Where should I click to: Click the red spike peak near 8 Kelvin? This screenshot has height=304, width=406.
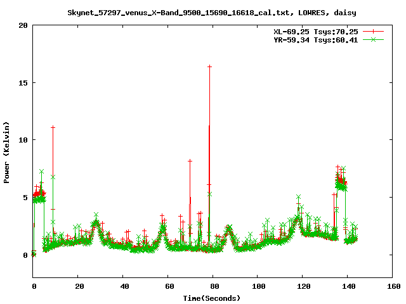[x=190, y=161]
